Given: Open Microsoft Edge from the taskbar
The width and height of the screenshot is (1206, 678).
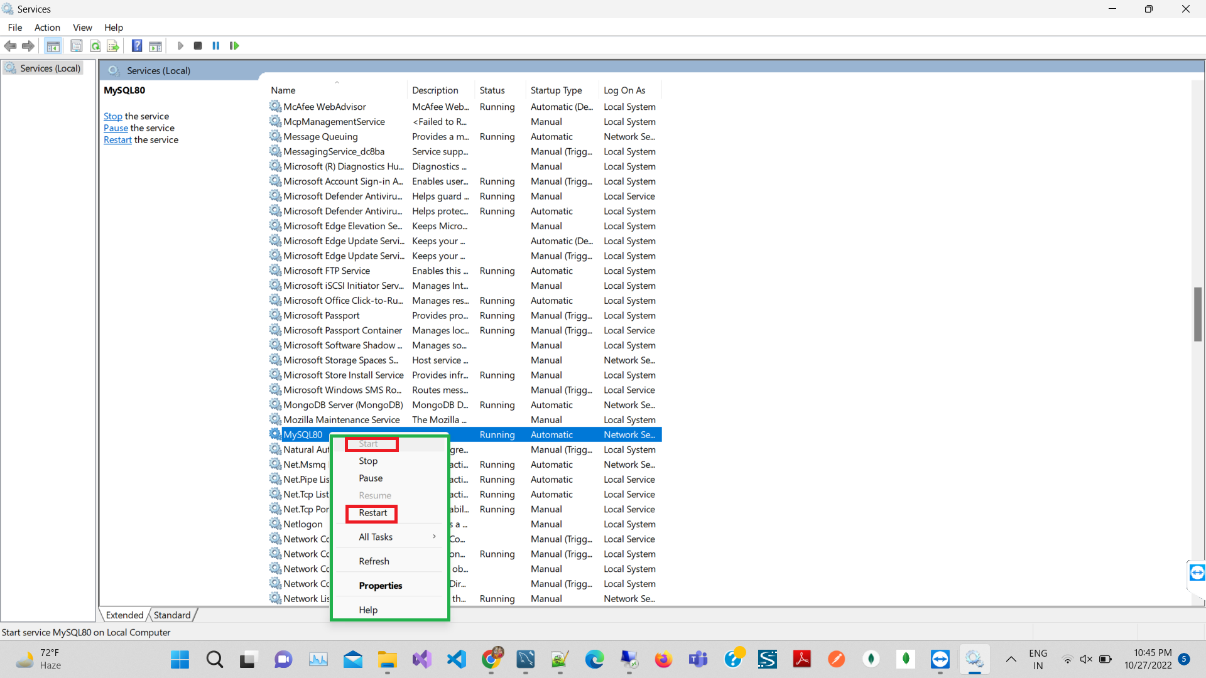Looking at the screenshot, I should click(x=594, y=659).
